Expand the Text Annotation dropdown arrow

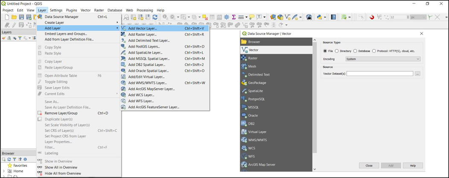[264, 17]
